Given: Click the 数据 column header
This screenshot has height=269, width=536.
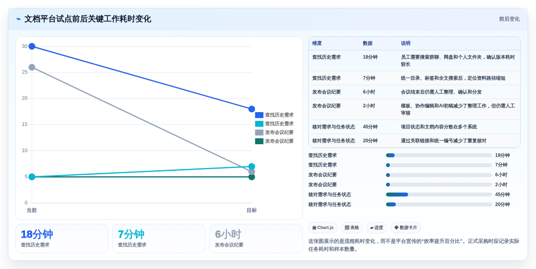Looking at the screenshot, I should tap(368, 44).
